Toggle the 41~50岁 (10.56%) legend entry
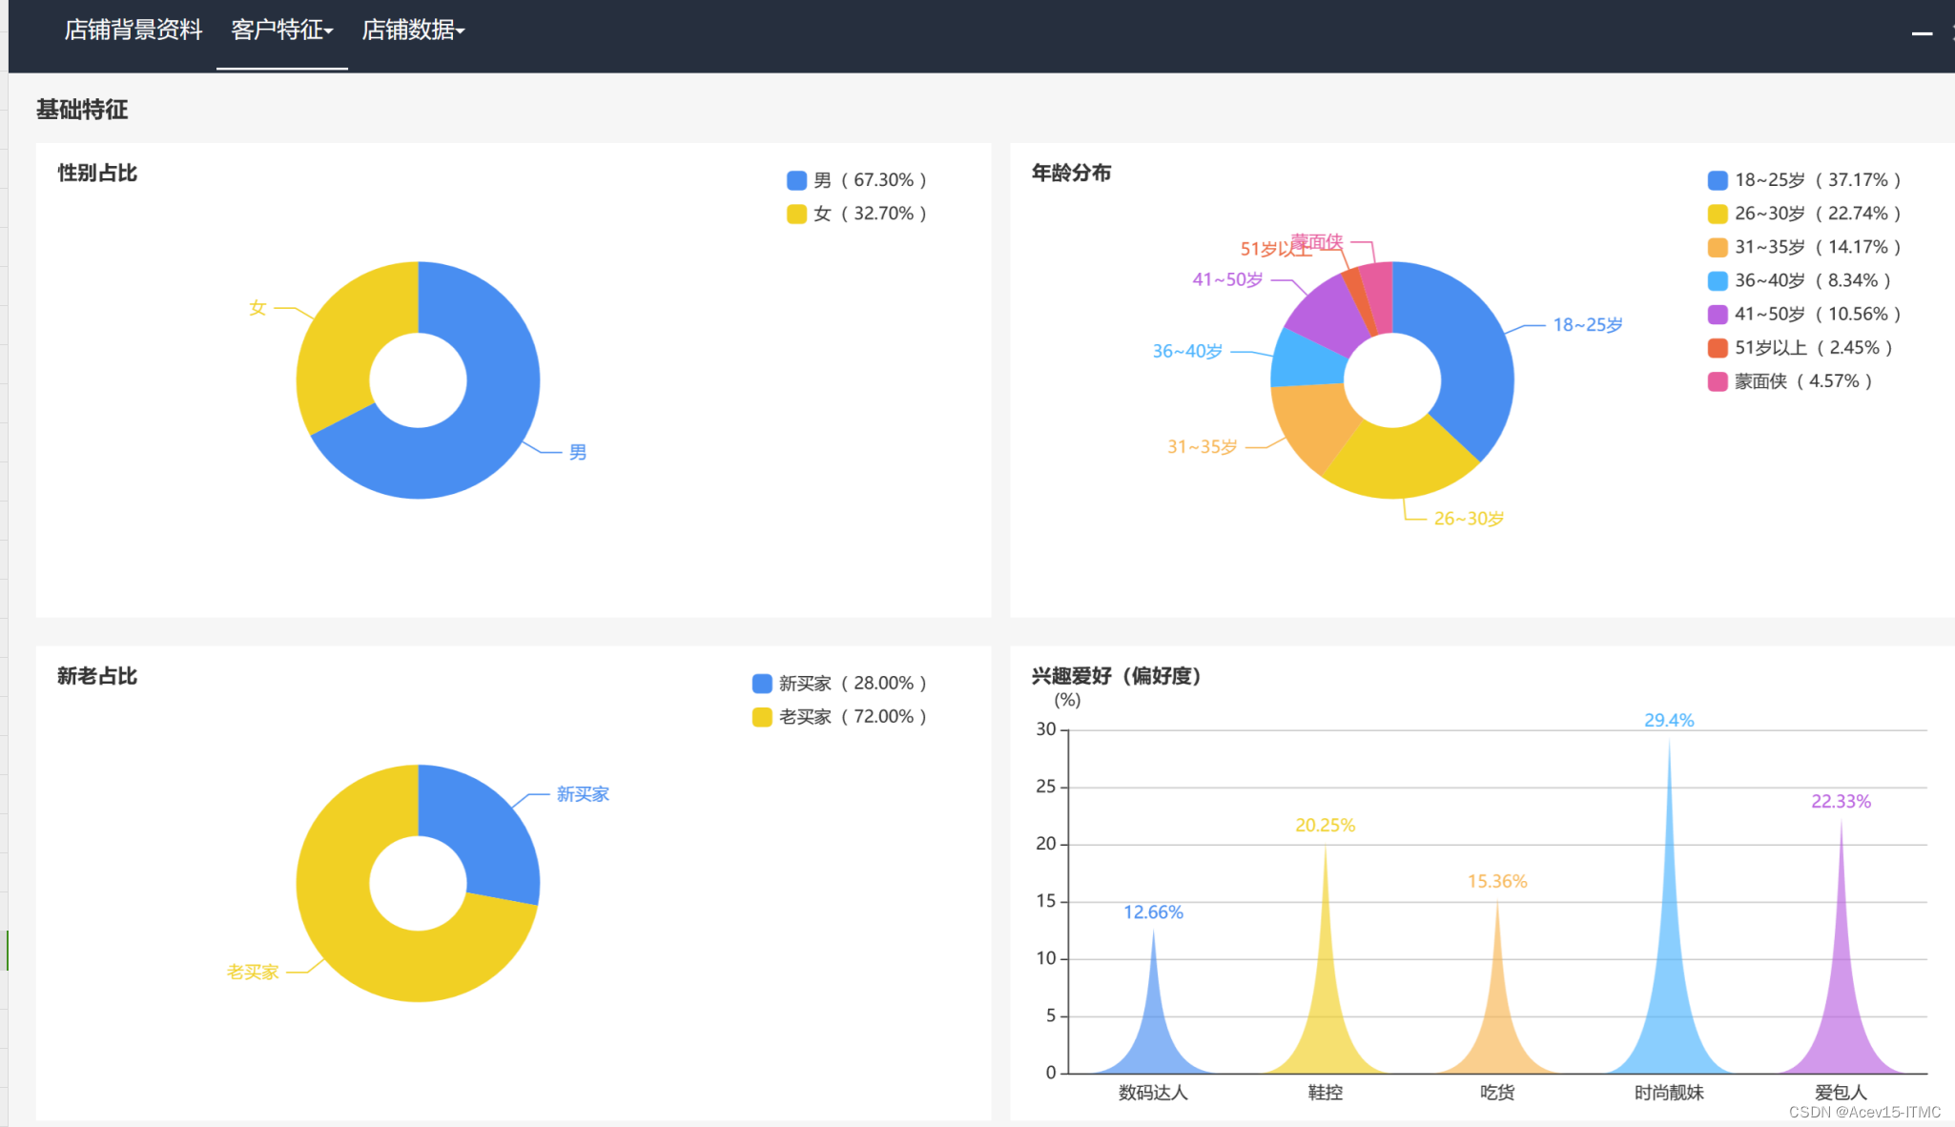 pyautogui.click(x=1804, y=314)
